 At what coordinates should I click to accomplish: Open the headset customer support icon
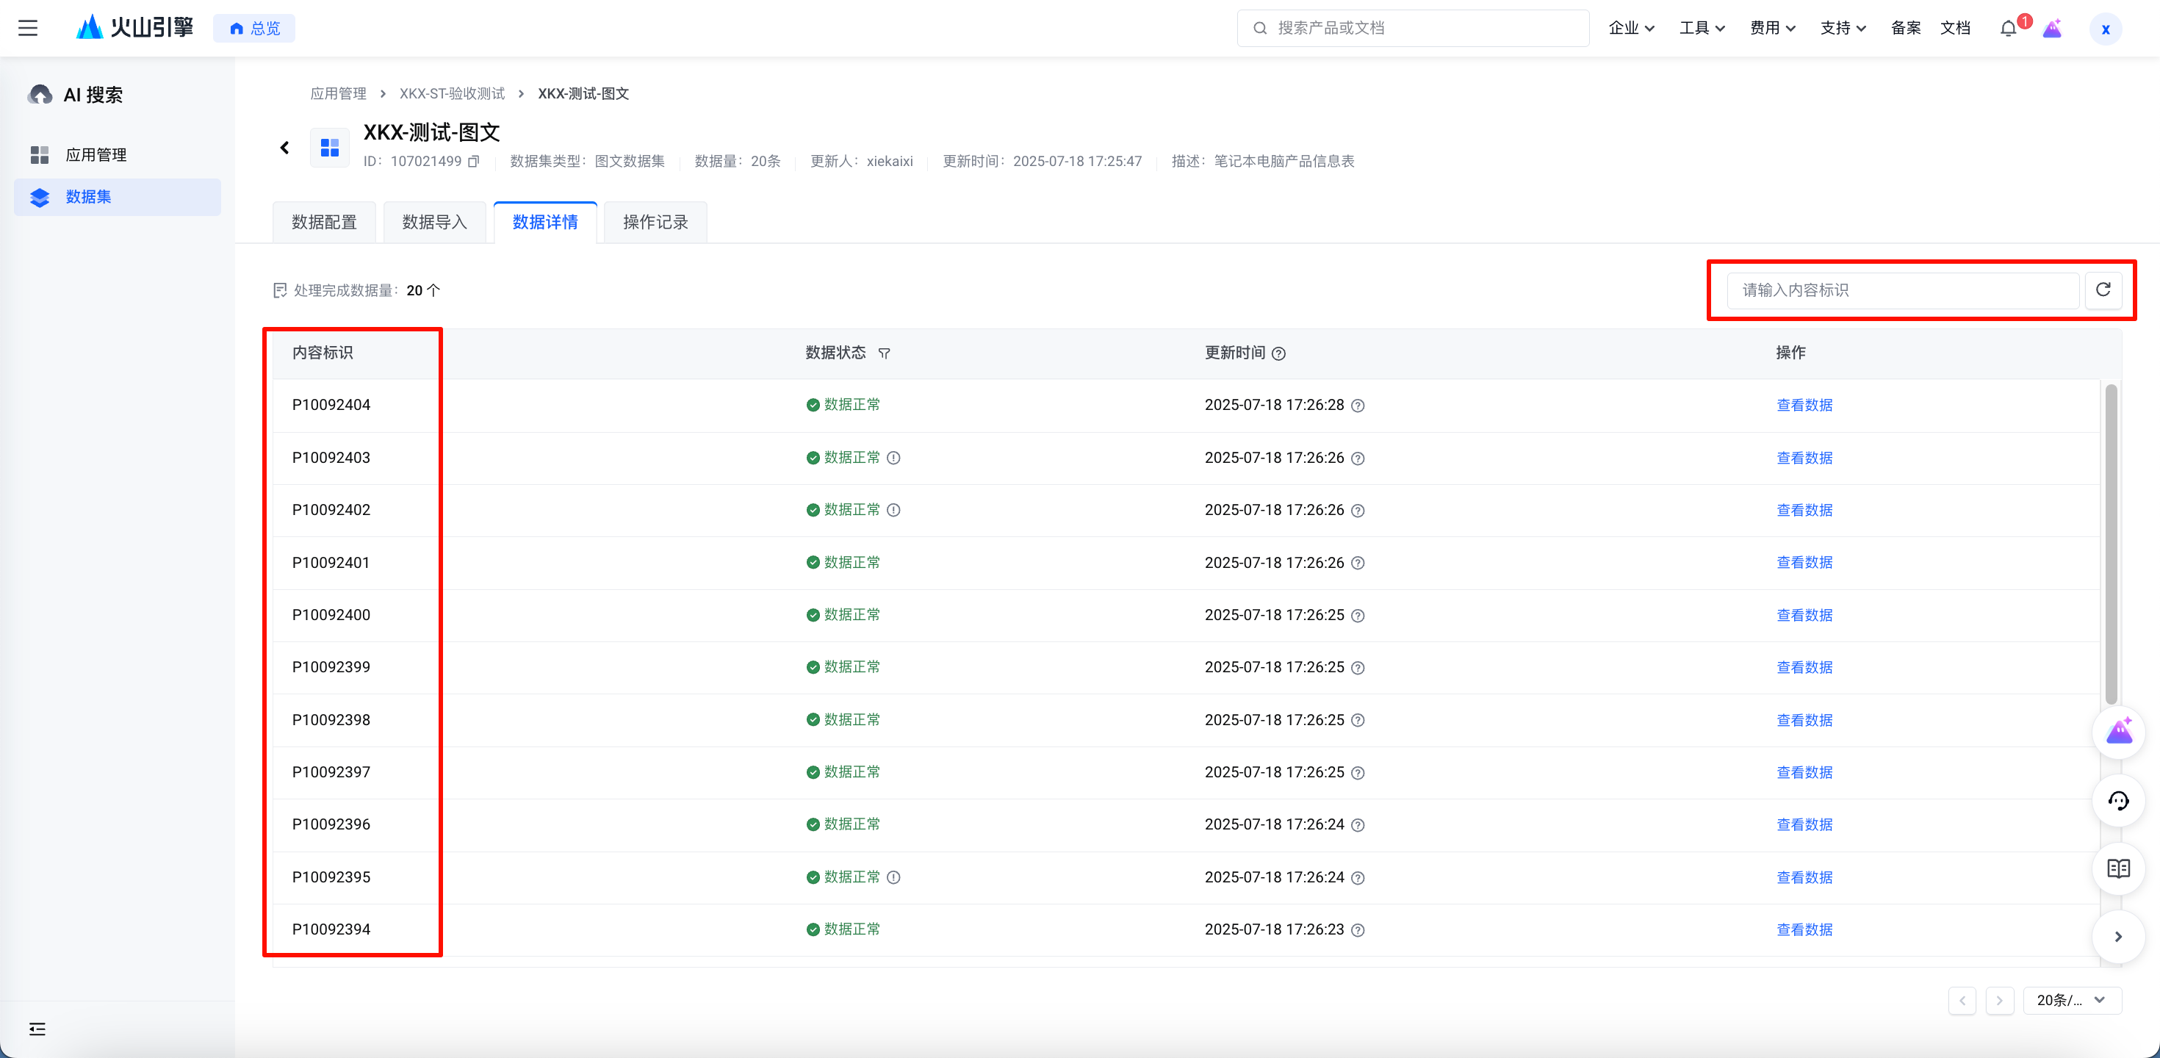tap(2118, 801)
